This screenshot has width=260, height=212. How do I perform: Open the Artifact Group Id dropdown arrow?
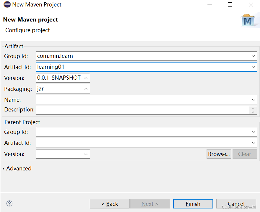point(253,56)
